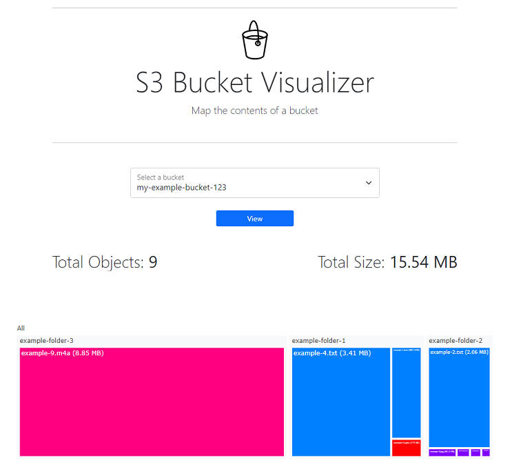Click the Total Size: 15.54 MB text
The image size is (512, 474).
click(x=387, y=262)
